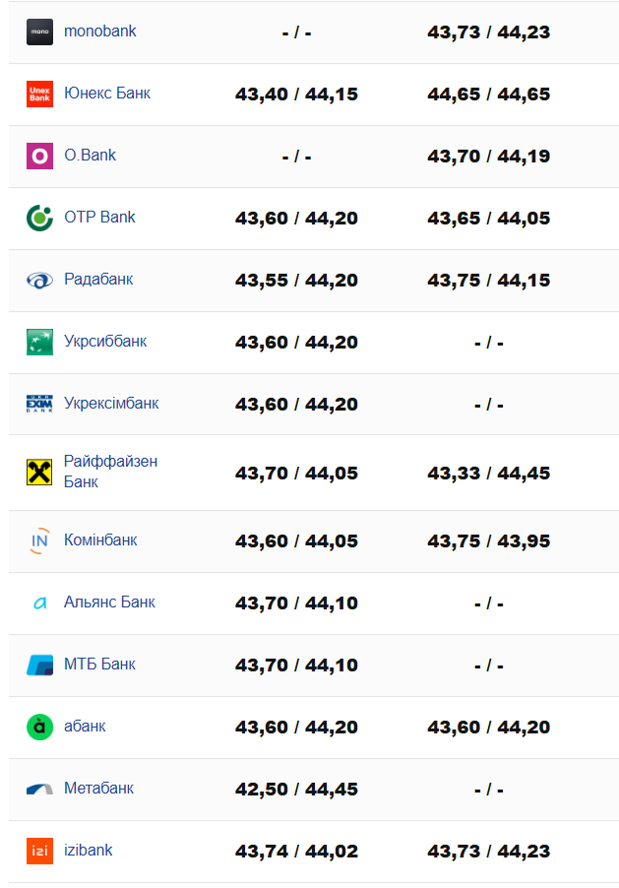Open the monobank link

[99, 32]
